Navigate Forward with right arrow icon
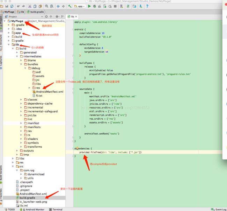Viewport: 227px width, 211px height. click(63, 6)
